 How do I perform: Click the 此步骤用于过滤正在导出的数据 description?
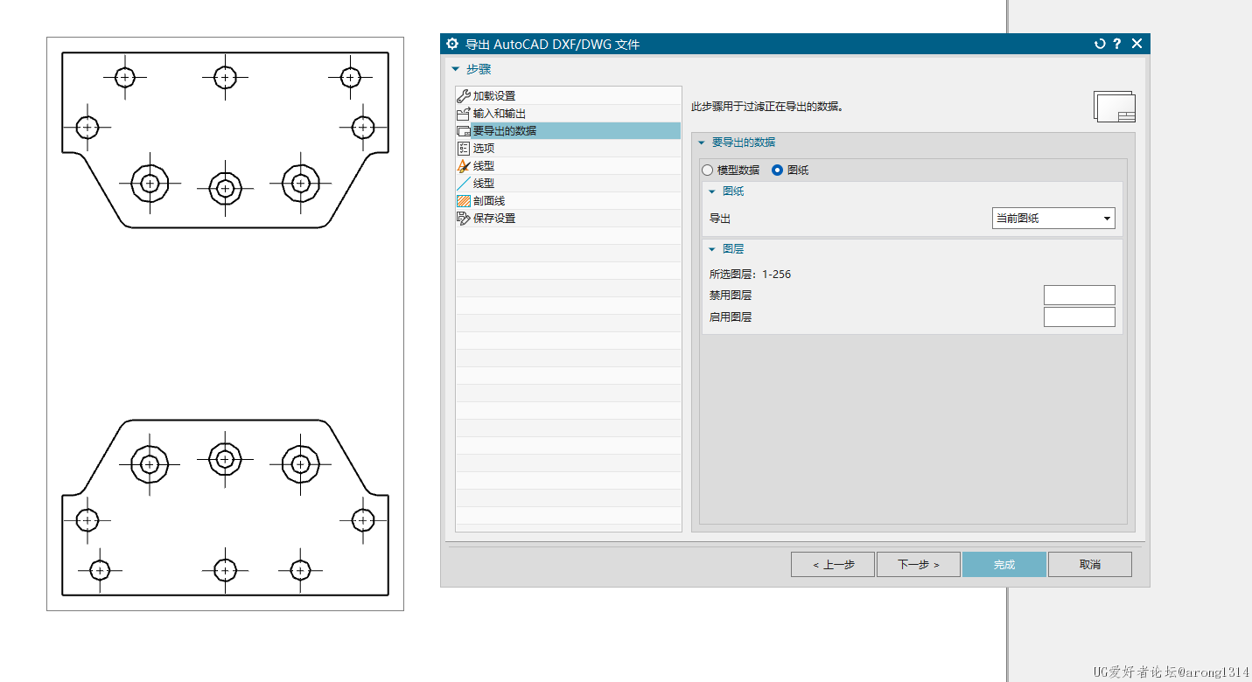pos(767,107)
